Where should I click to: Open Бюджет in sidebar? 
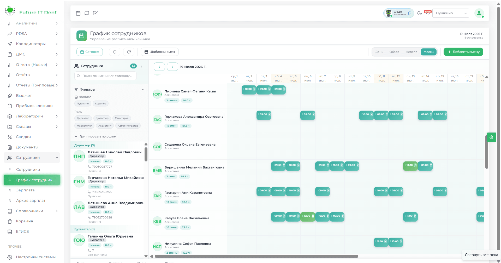tap(32, 96)
